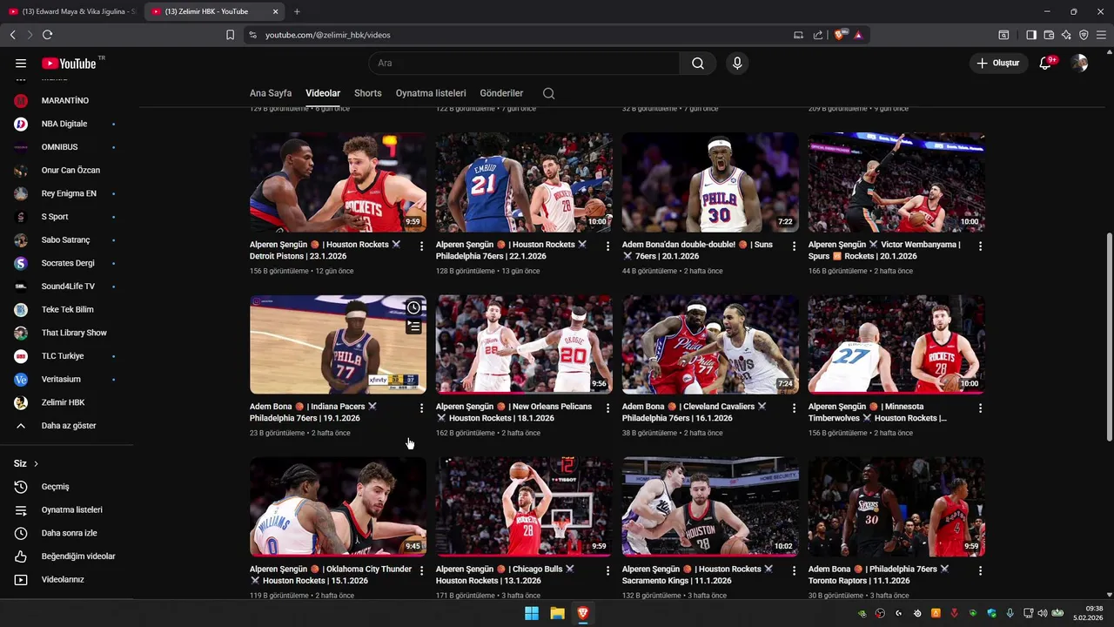Click the search magnifier button
Screen dimensions: 1114x627
pos(698,63)
